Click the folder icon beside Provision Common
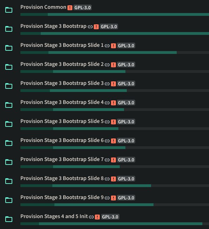This screenshot has height=229, width=209. (9, 10)
